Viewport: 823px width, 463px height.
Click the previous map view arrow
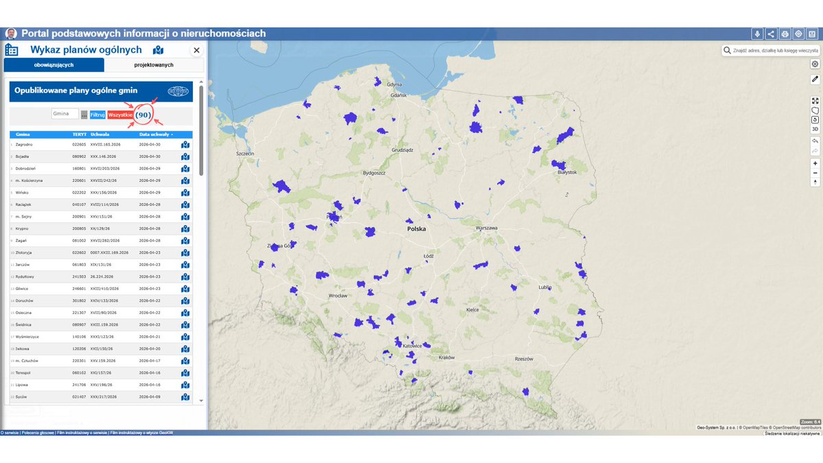815,141
